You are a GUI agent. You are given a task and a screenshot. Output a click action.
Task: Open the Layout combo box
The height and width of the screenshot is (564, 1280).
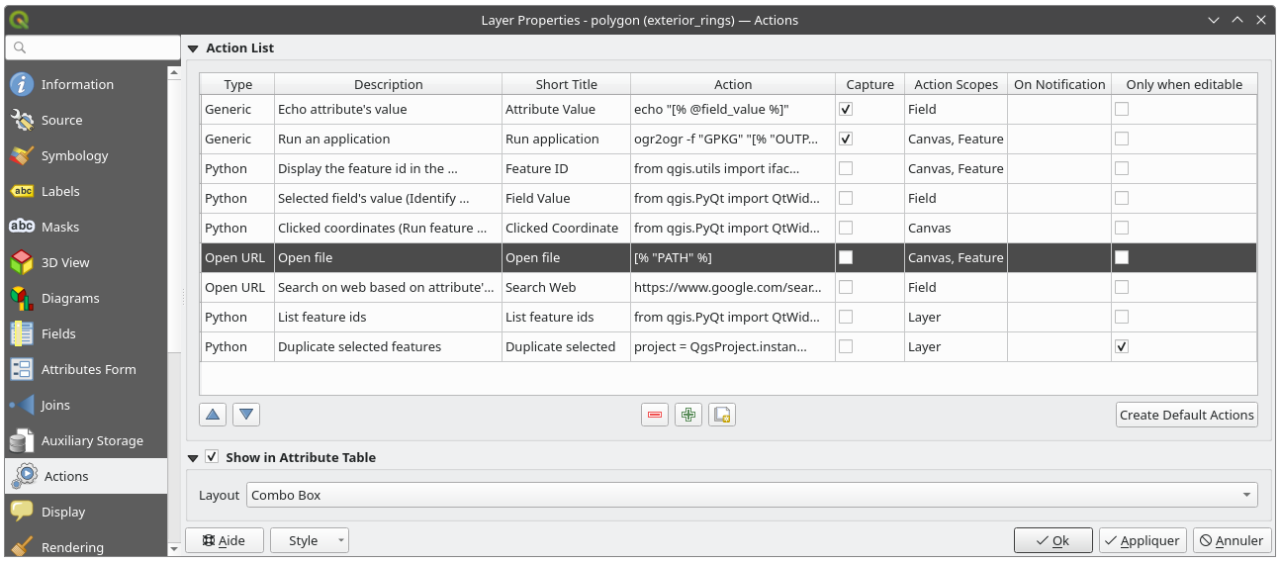[751, 495]
